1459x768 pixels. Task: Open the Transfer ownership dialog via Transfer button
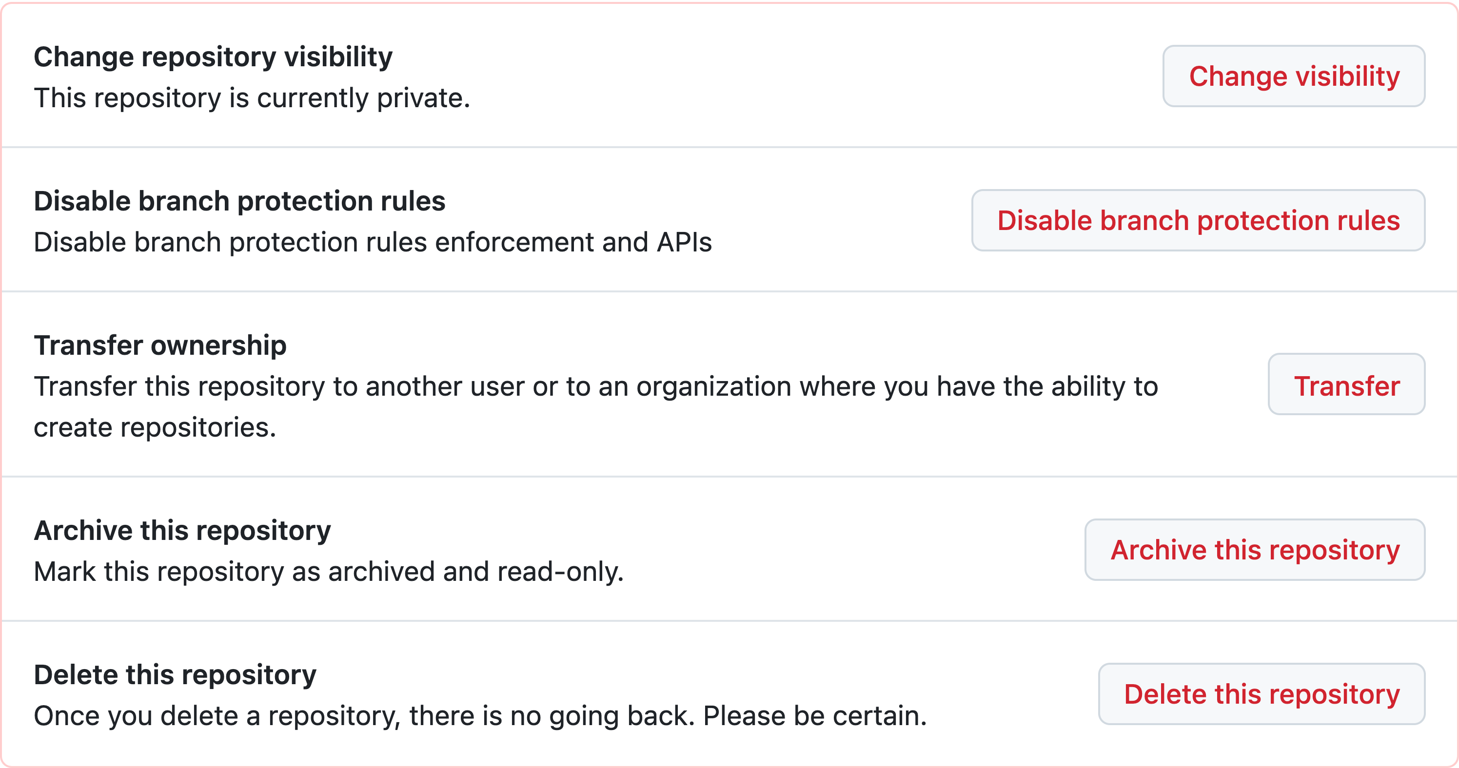coord(1346,384)
